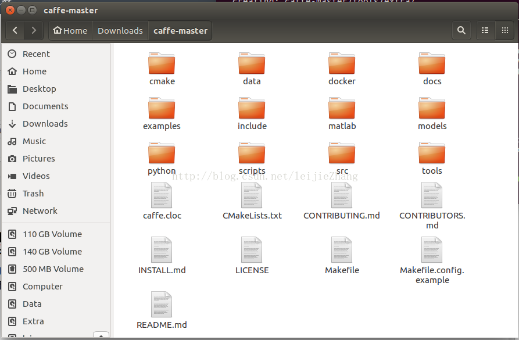Switch to icon grid view
Viewport: 519px width, 340px height.
pyautogui.click(x=505, y=30)
